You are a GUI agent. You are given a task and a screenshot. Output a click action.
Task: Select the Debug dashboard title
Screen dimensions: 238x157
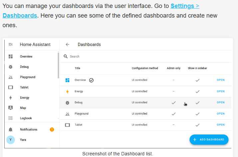click(79, 102)
